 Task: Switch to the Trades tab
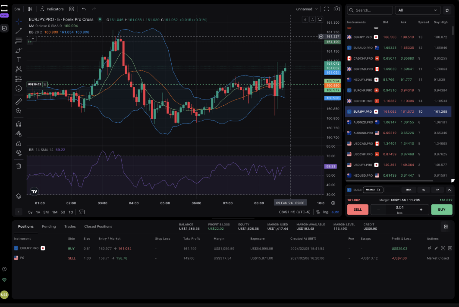[x=70, y=226]
